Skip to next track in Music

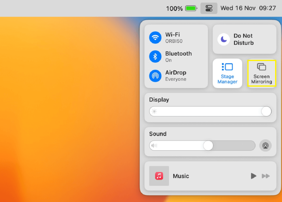pos(266,176)
